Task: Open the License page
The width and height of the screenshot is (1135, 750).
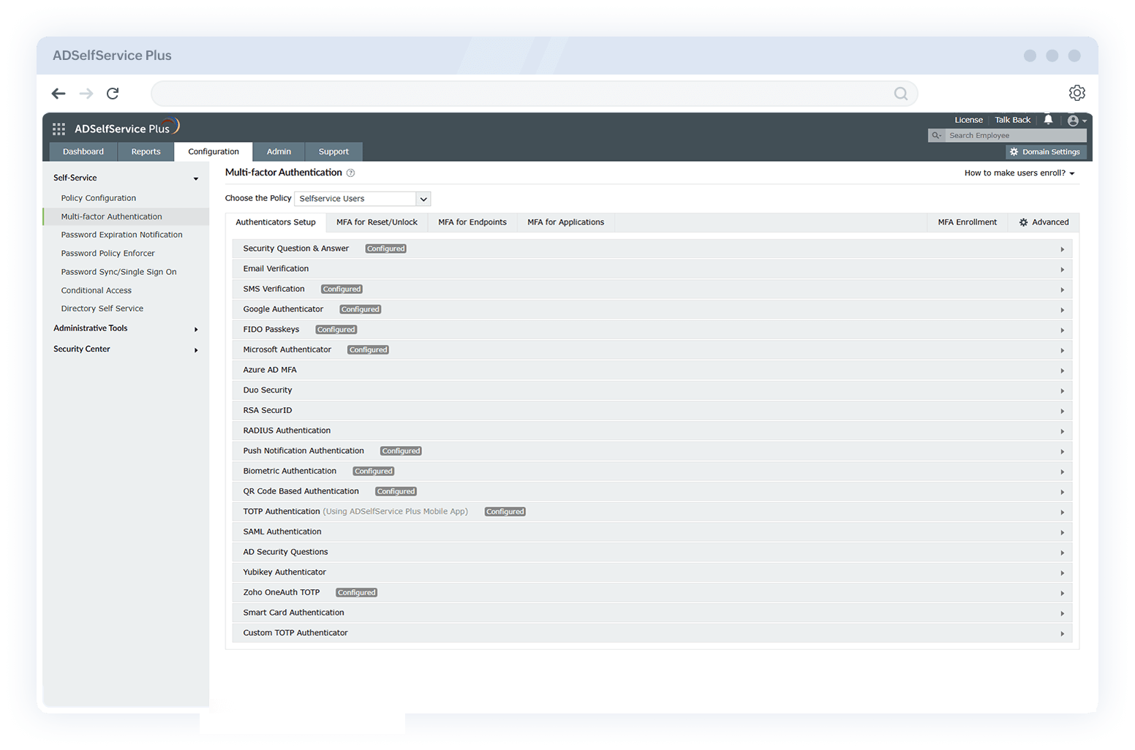Action: (968, 119)
